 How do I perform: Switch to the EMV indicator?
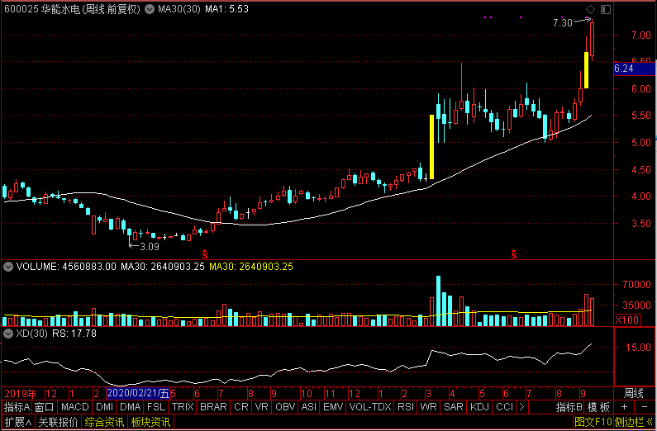pos(333,407)
